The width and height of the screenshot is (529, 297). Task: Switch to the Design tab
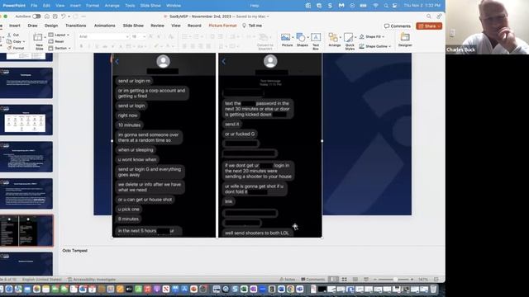pyautogui.click(x=51, y=26)
